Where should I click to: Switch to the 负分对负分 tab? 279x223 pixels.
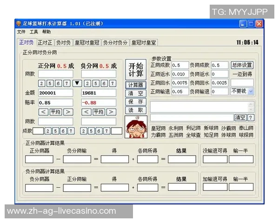(x=115, y=43)
